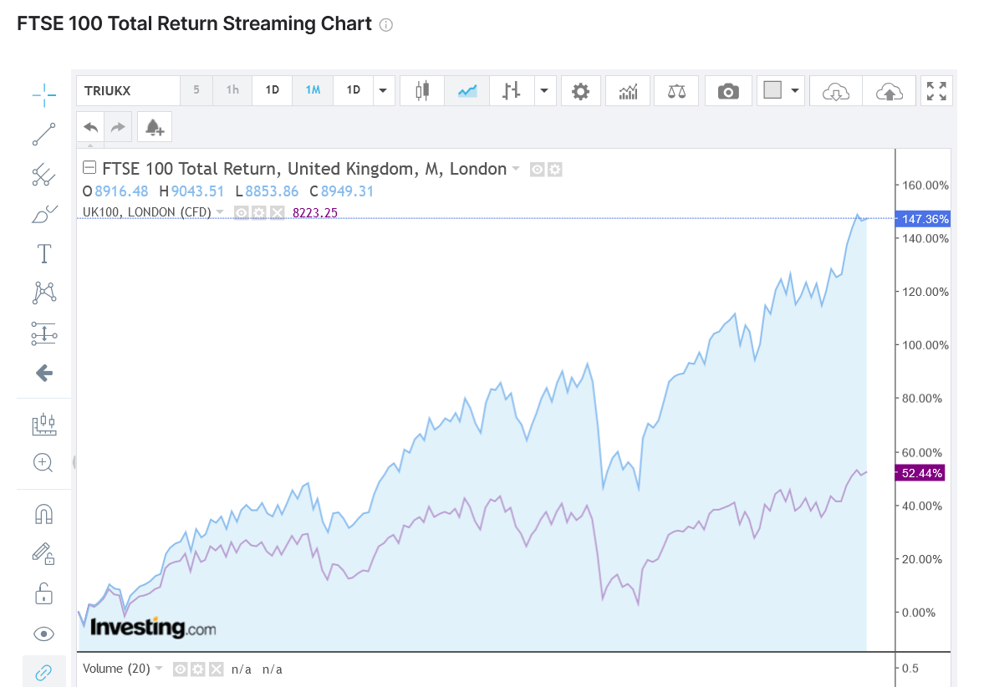
Task: Select the crosshair cursor tool
Action: pyautogui.click(x=44, y=95)
